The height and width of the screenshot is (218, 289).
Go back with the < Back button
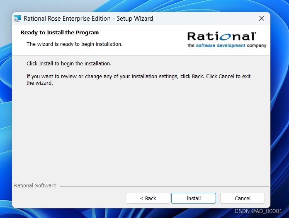(148, 198)
